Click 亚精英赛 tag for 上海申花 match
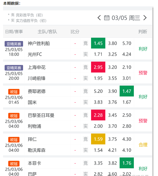 pyautogui.click(x=14, y=68)
